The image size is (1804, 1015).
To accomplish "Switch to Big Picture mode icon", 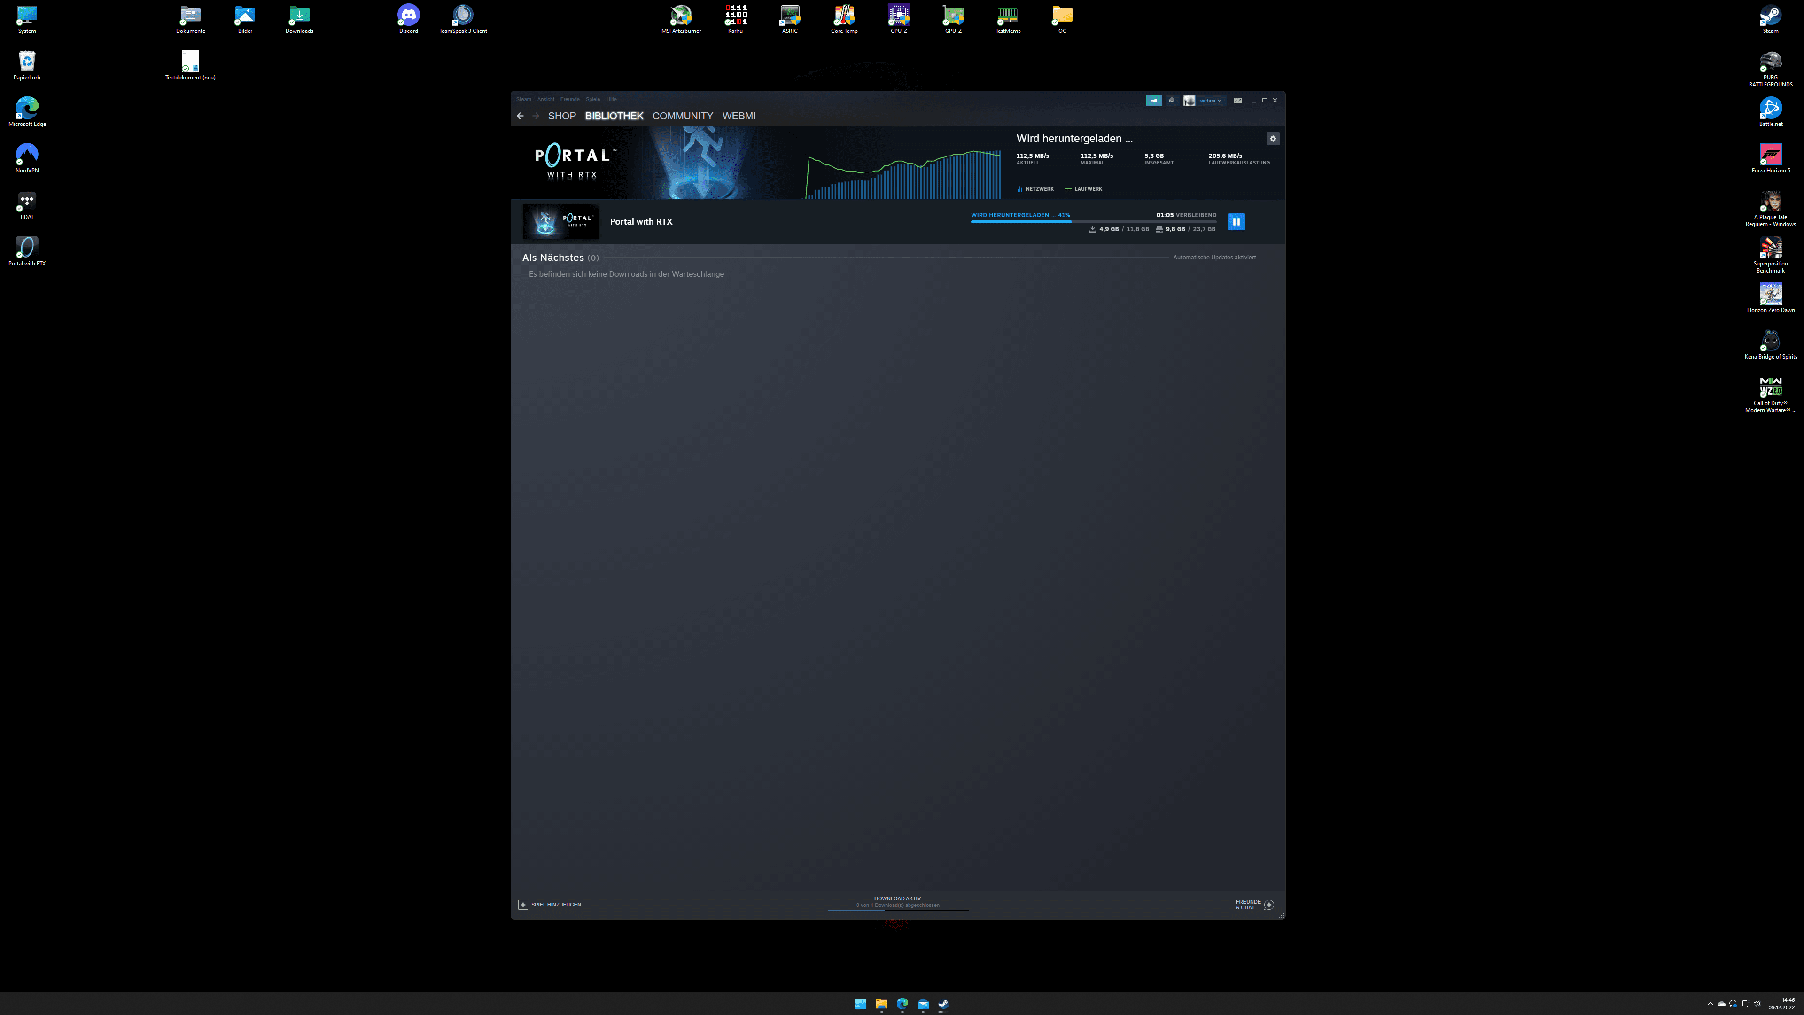I will pyautogui.click(x=1237, y=100).
